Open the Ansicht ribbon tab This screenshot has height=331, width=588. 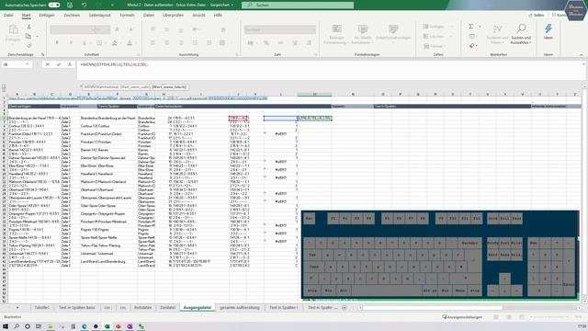198,16
